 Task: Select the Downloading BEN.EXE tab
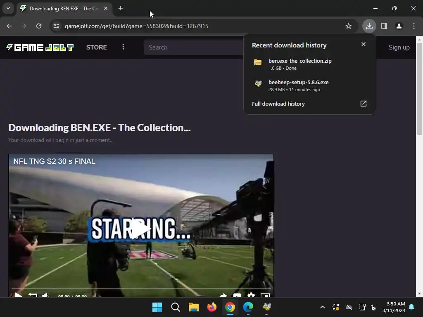64,9
